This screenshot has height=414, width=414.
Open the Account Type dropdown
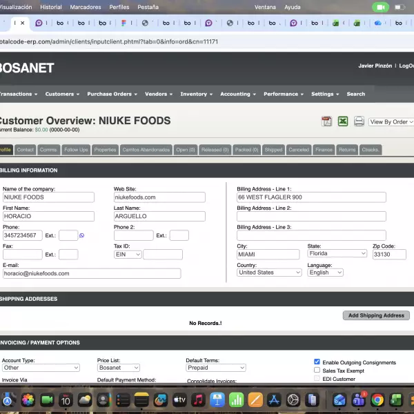point(41,368)
